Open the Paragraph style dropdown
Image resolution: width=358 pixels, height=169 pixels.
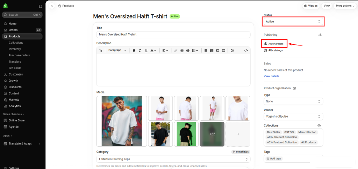117,50
